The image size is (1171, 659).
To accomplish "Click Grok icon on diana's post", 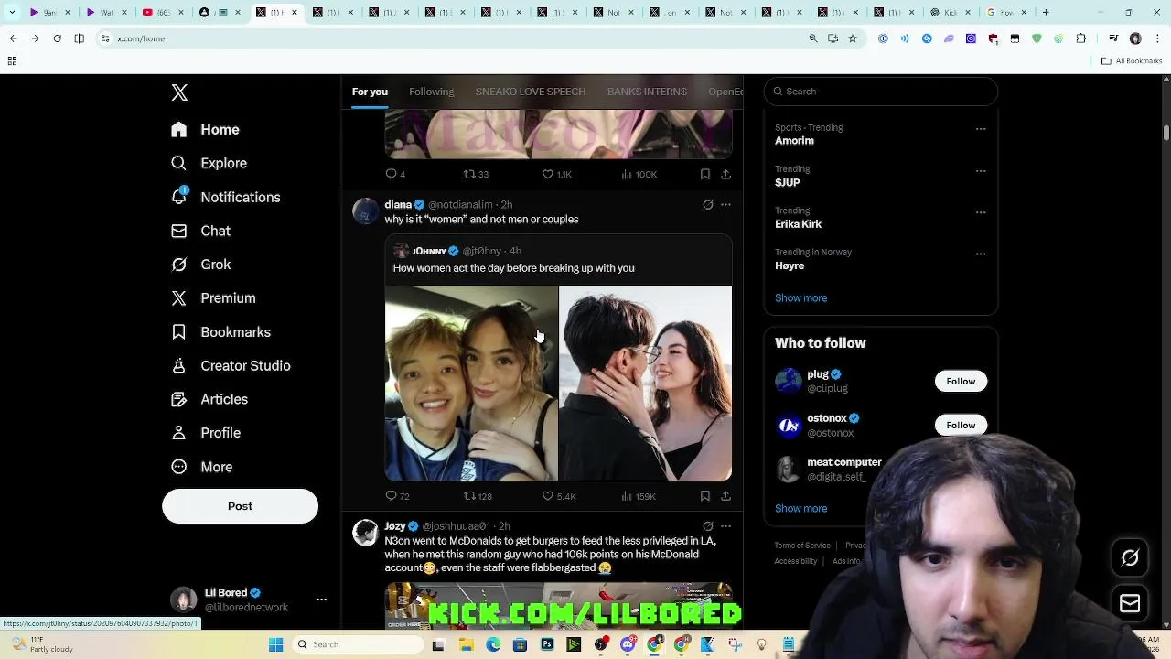I will click(x=707, y=205).
